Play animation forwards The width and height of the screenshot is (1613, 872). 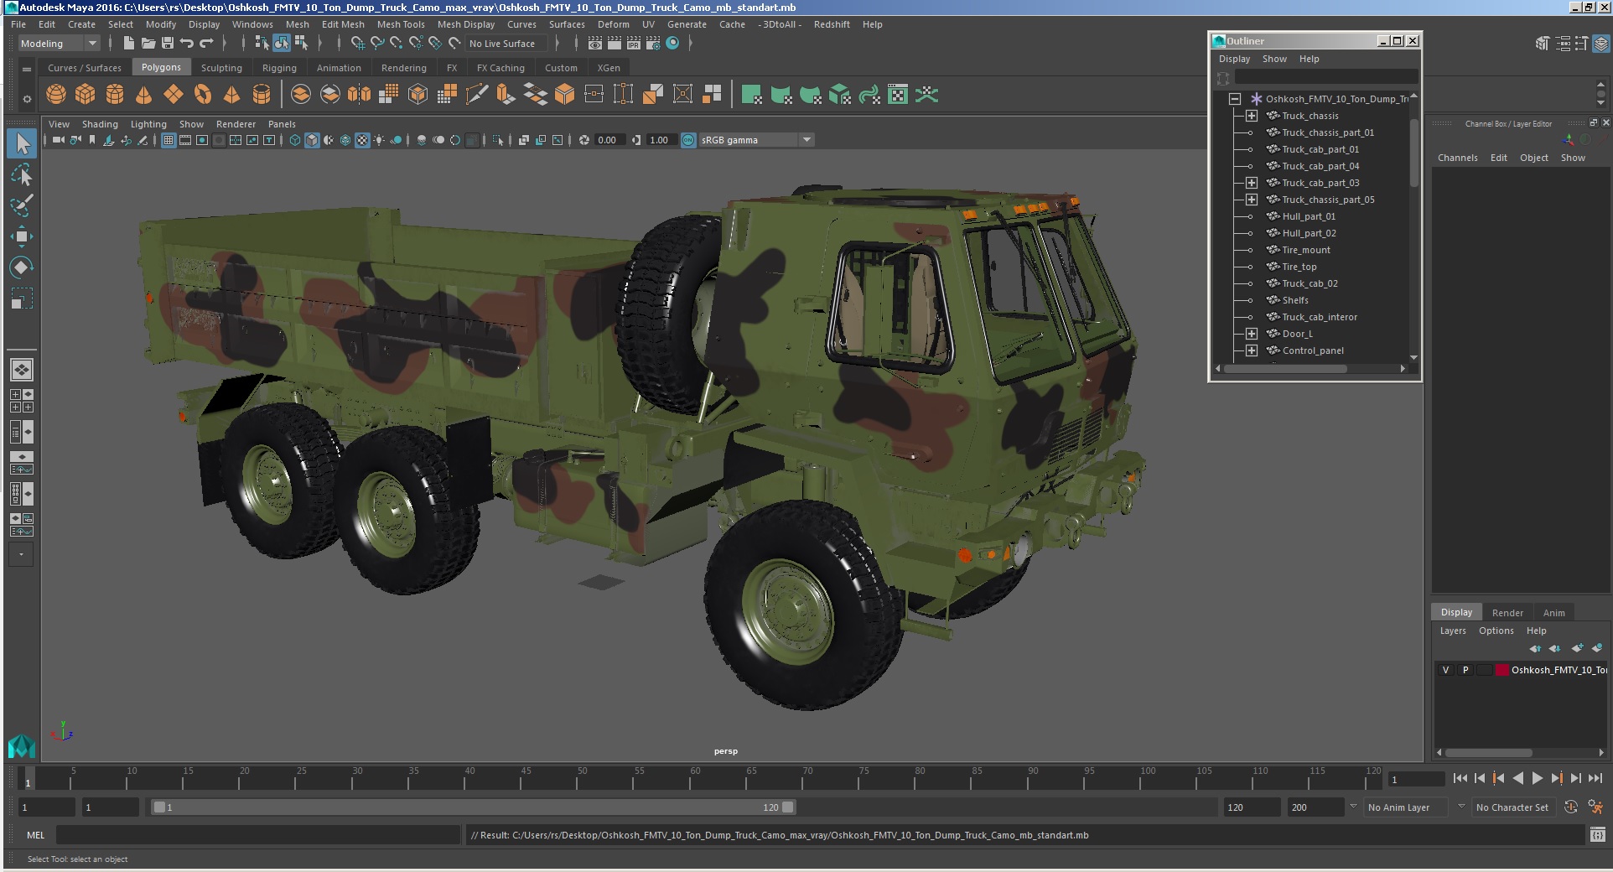(1537, 778)
